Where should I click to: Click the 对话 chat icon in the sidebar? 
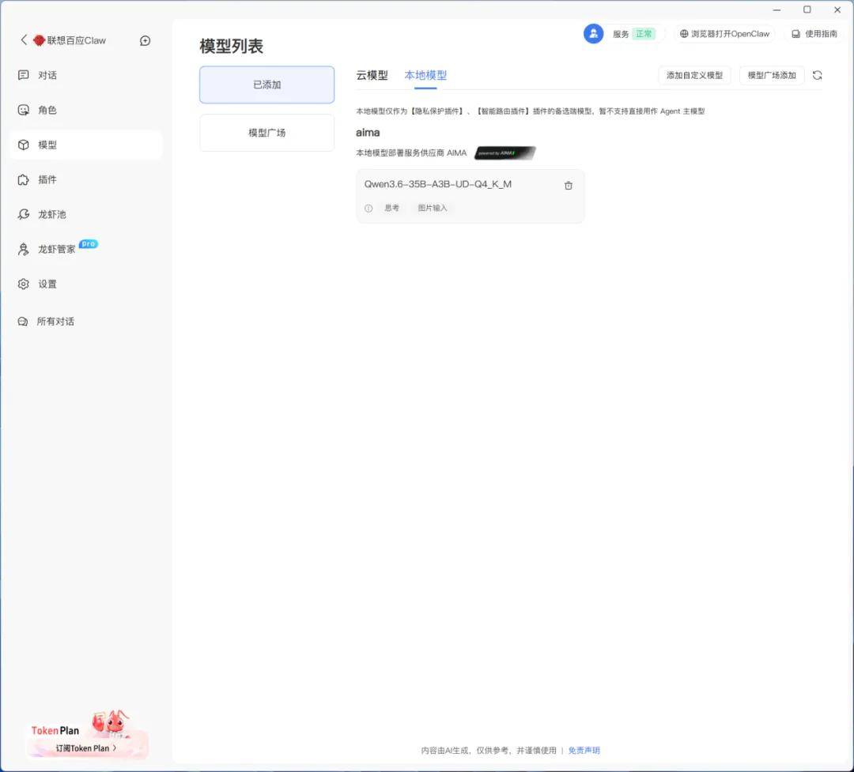tap(24, 75)
